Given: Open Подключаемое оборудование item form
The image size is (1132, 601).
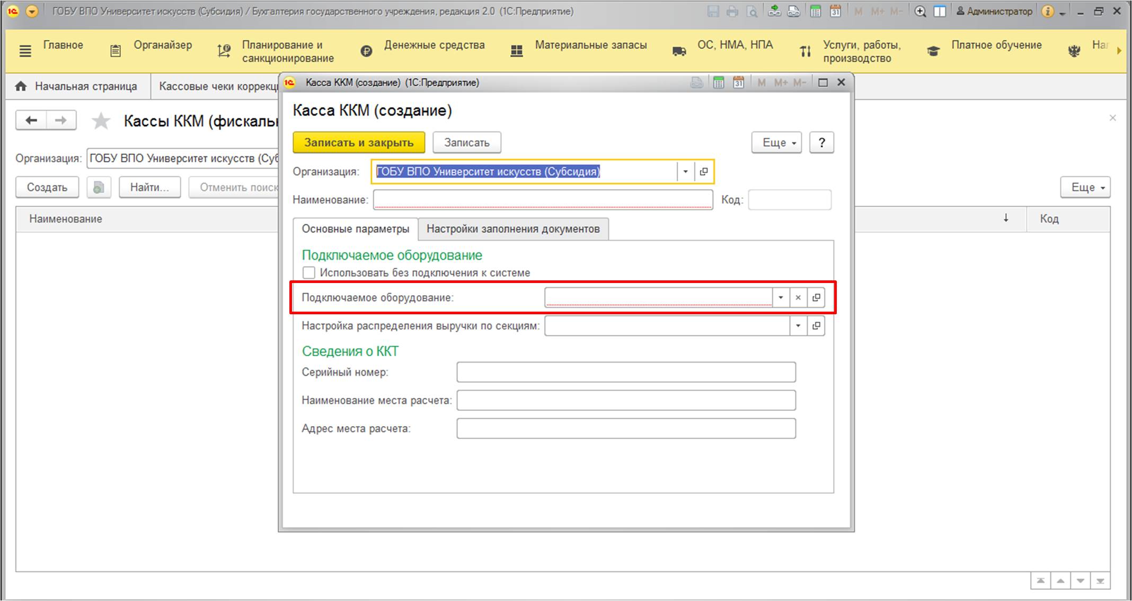Looking at the screenshot, I should coord(816,297).
